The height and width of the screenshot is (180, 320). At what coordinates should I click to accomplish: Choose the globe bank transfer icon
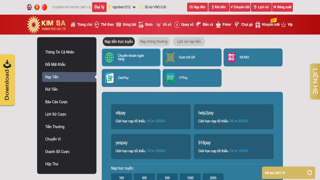[109, 57]
